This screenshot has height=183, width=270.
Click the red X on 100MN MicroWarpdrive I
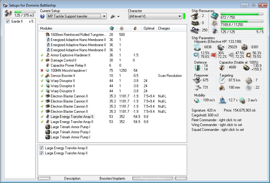[x=42, y=71]
